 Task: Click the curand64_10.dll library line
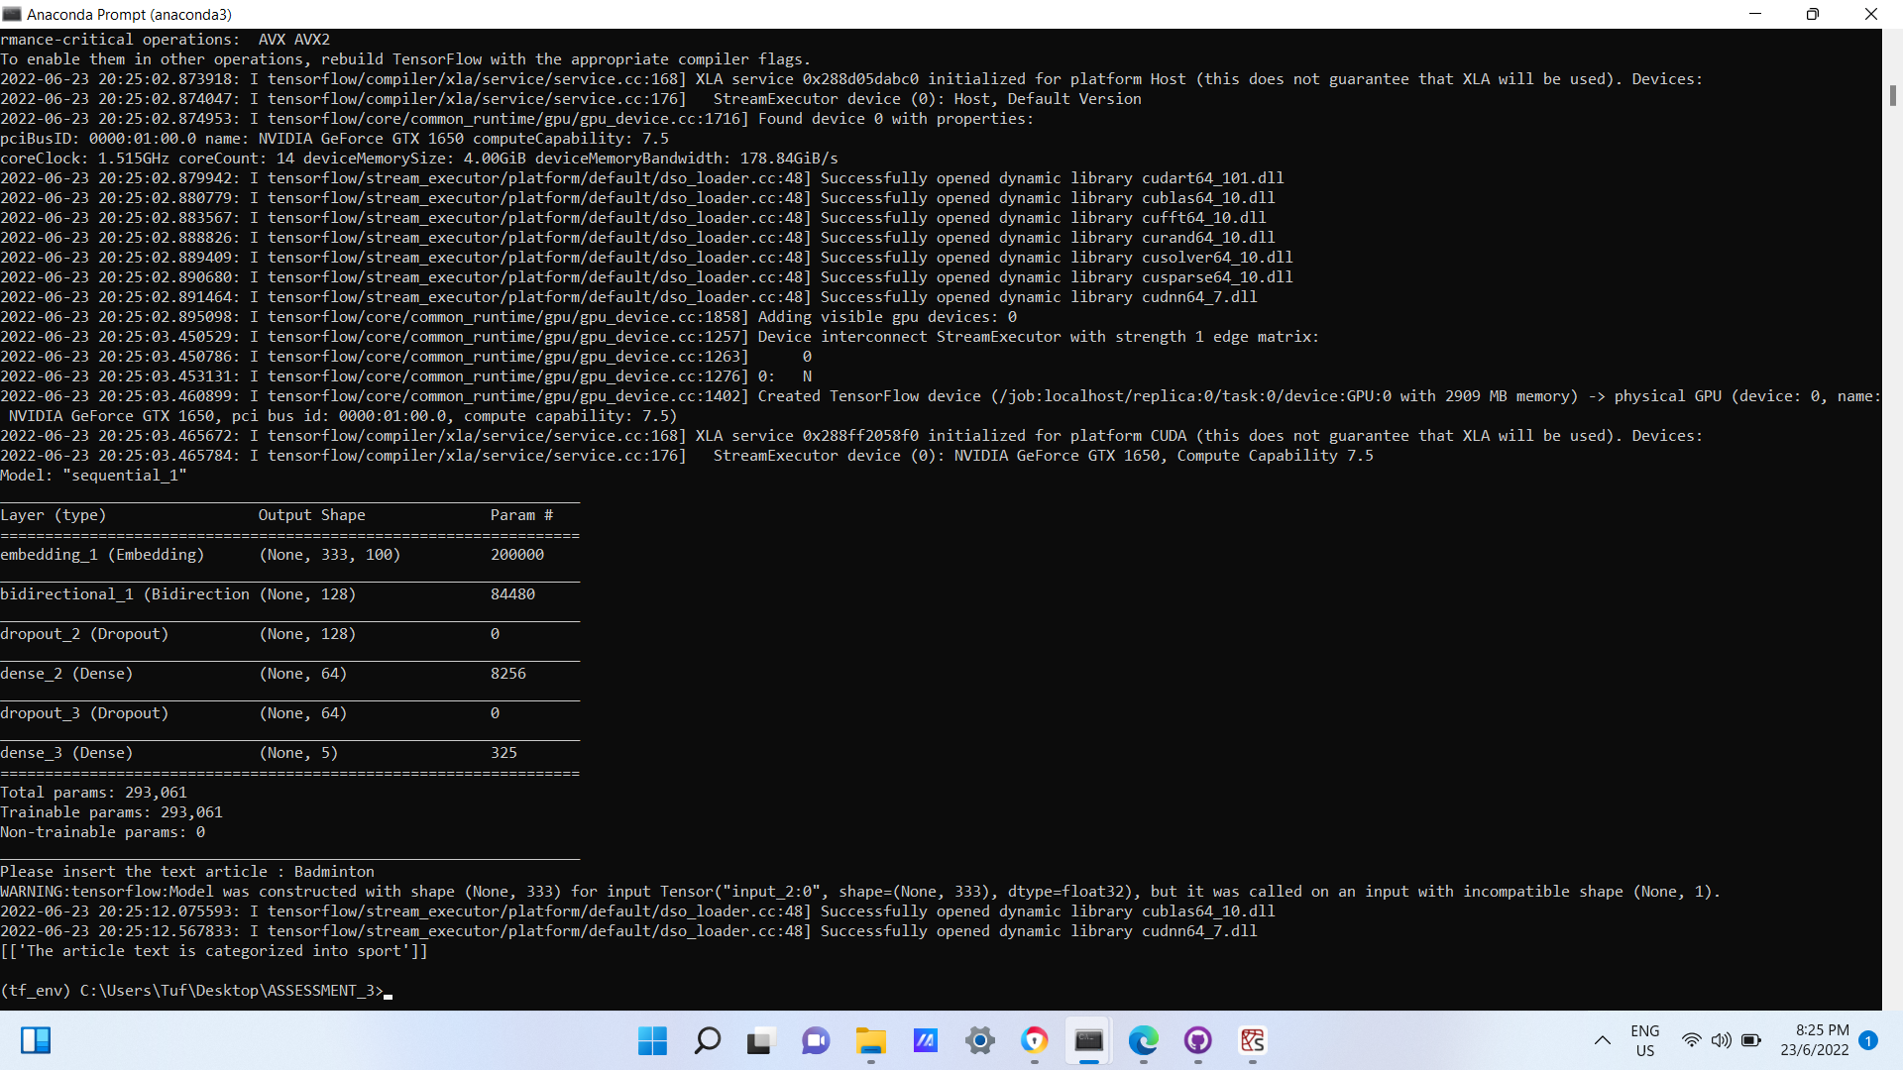tap(638, 238)
